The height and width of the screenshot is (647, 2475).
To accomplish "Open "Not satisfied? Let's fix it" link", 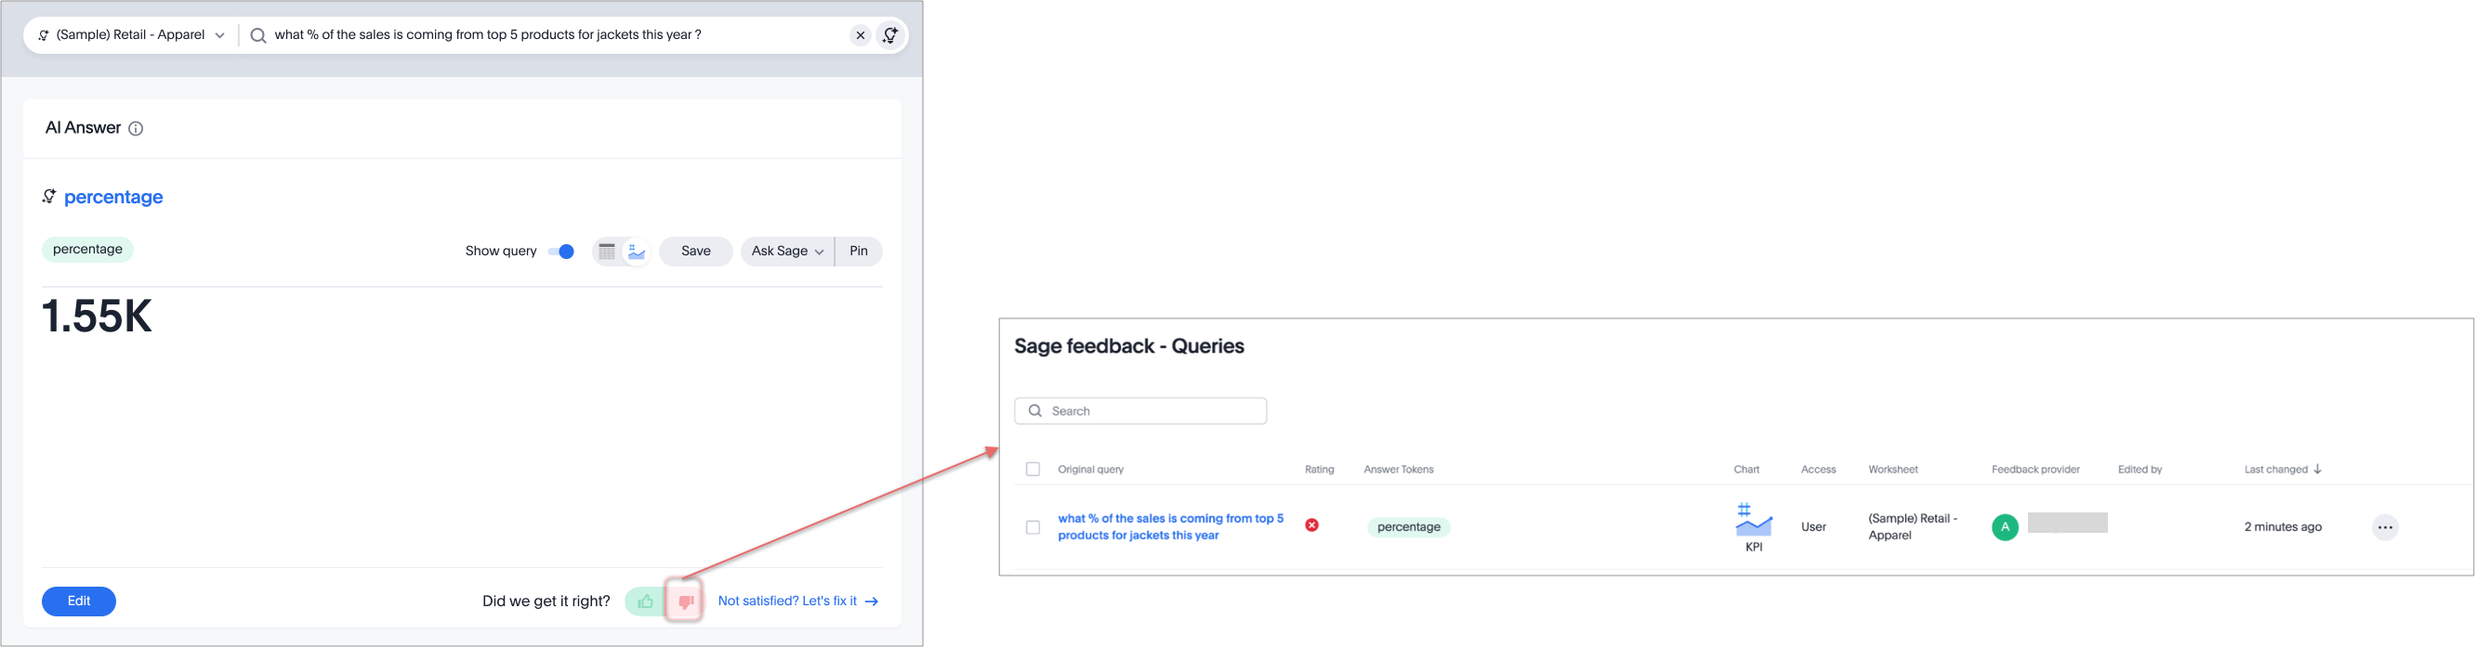I will pos(797,601).
